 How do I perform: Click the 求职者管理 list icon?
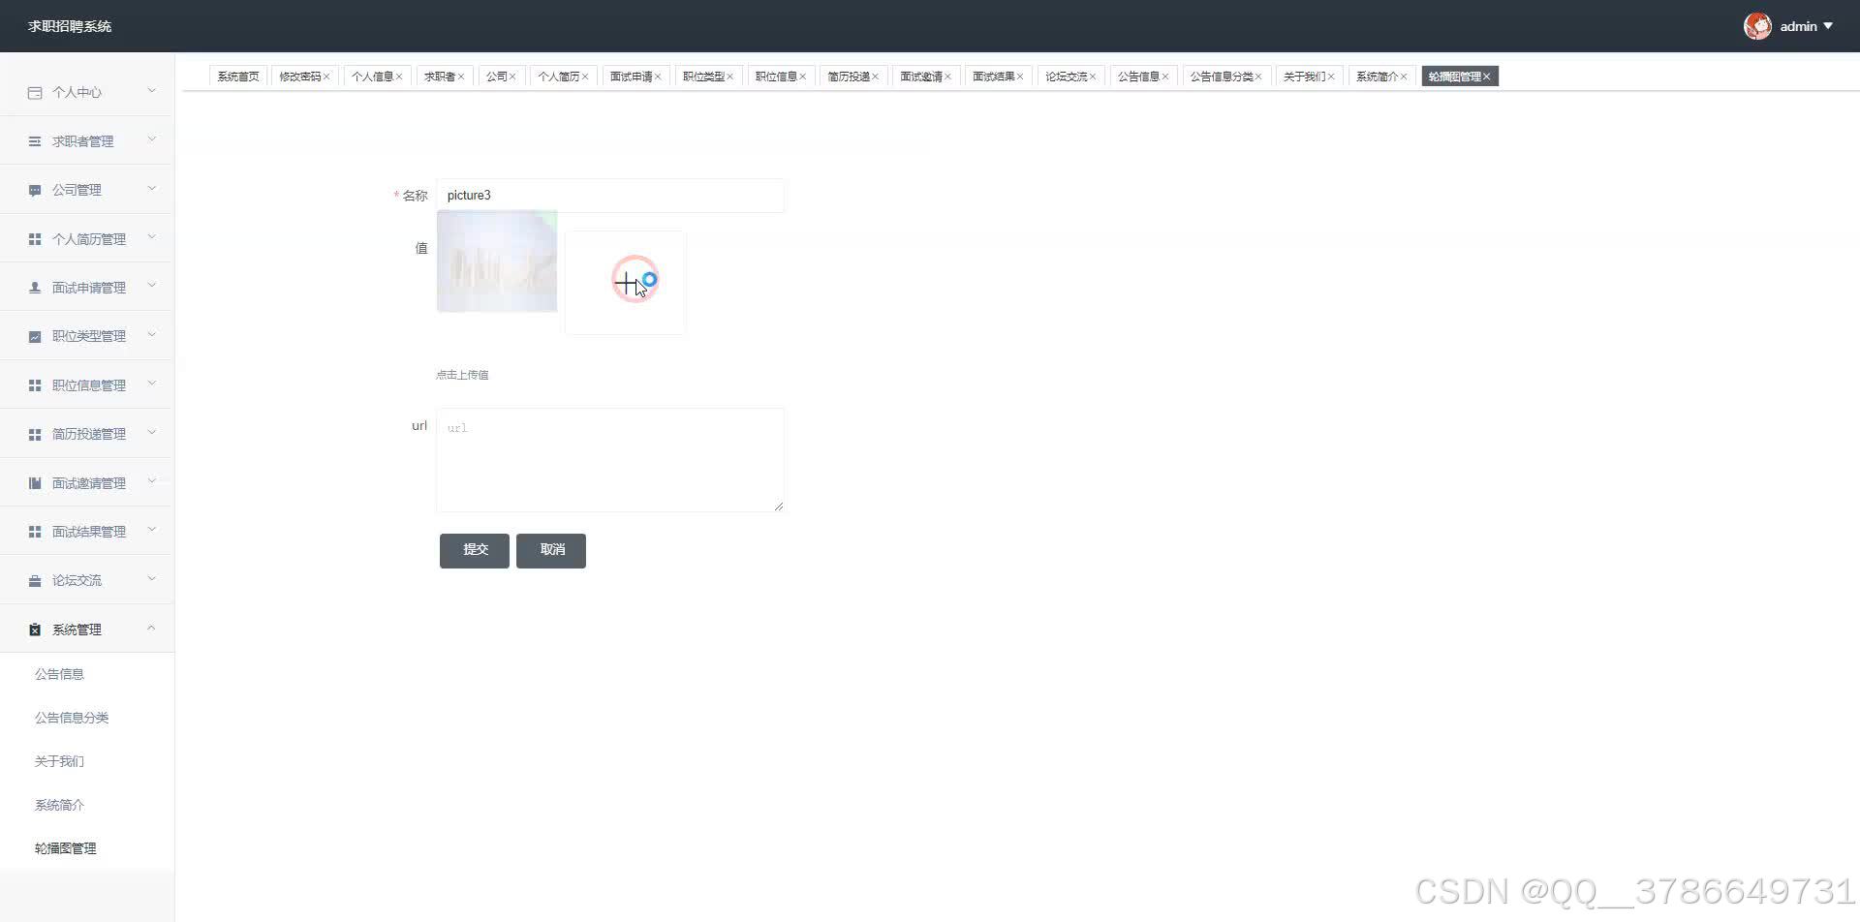[x=35, y=141]
